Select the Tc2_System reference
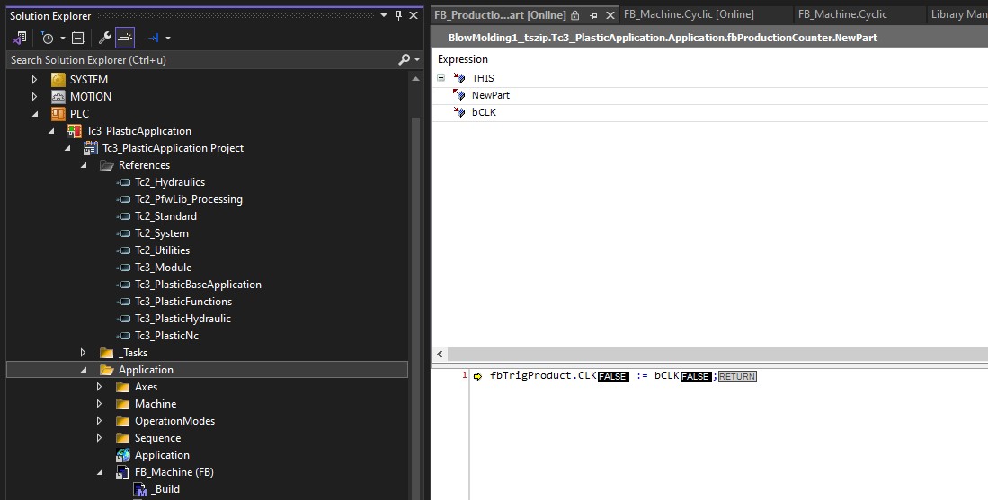The height and width of the screenshot is (500, 988). coord(161,233)
